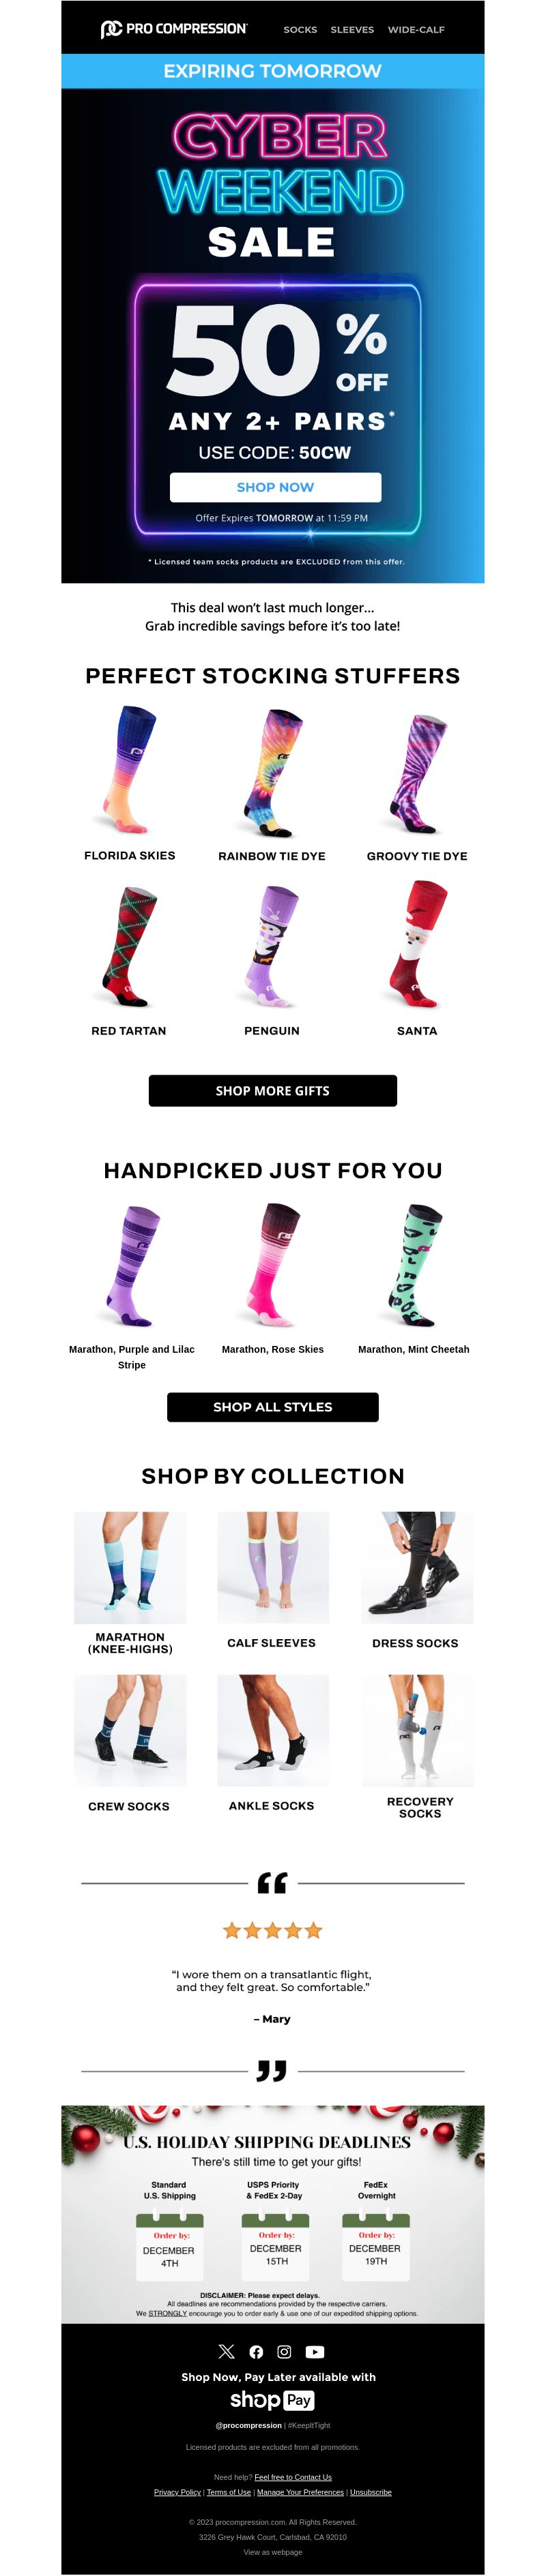Click the SHOP ALL STYLES button
The image size is (546, 2576).
pos(272,1406)
